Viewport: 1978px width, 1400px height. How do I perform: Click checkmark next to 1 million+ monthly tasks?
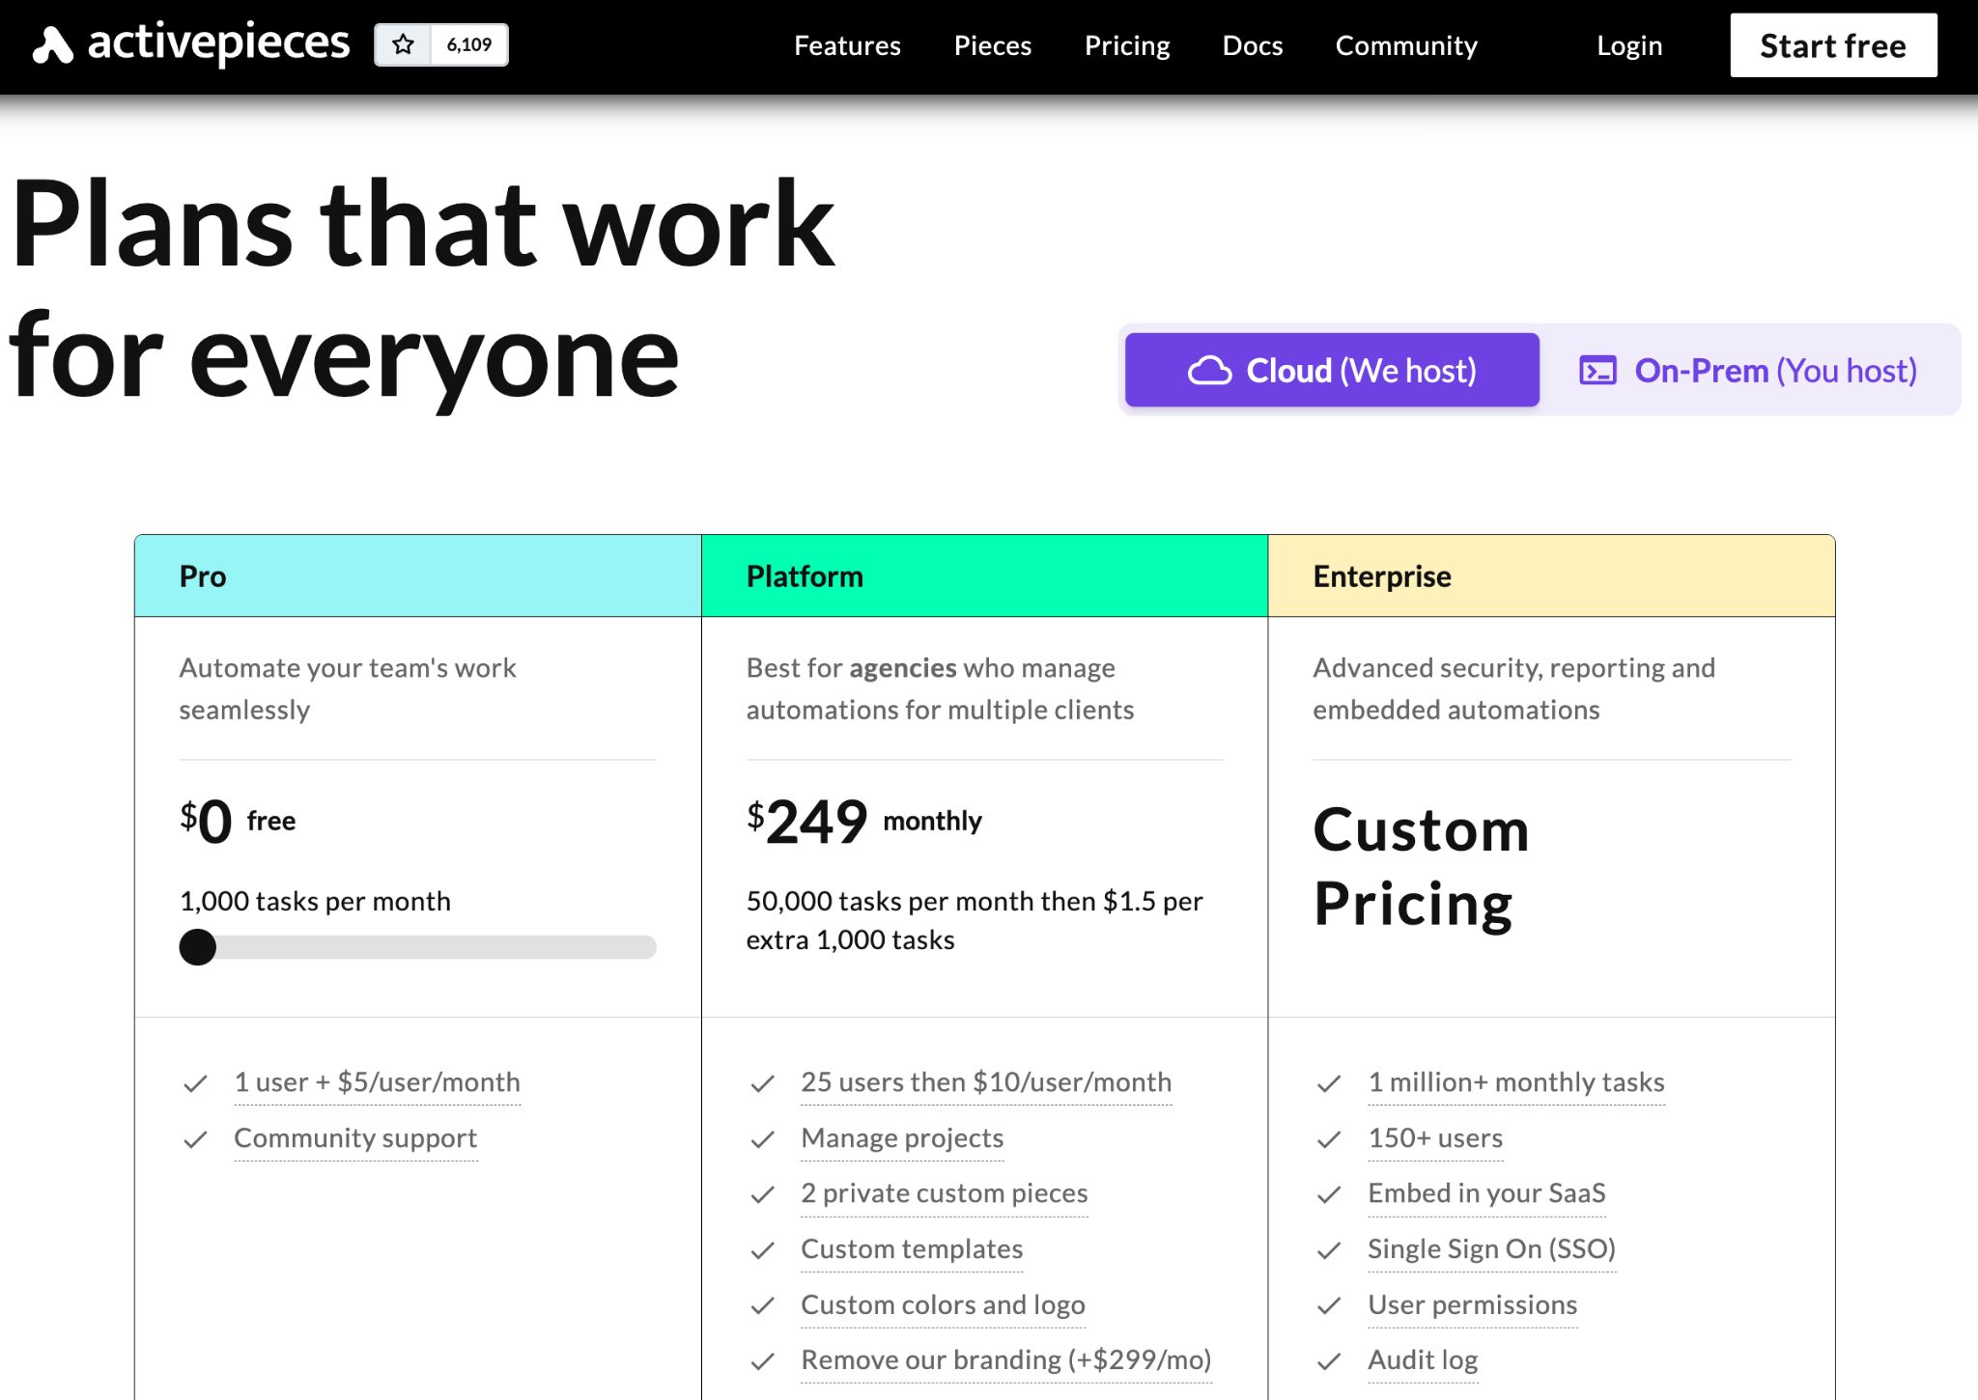pyautogui.click(x=1329, y=1084)
